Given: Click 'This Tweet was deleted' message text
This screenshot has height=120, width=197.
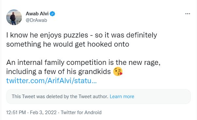Looking at the screenshot, I should click(60, 97).
